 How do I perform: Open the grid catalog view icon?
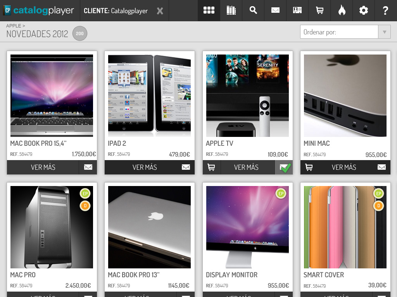pyautogui.click(x=209, y=10)
